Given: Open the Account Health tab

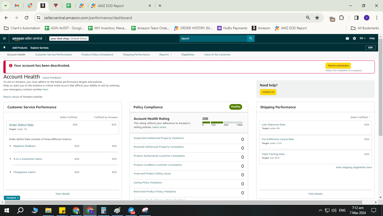Looking at the screenshot, I should [16, 55].
